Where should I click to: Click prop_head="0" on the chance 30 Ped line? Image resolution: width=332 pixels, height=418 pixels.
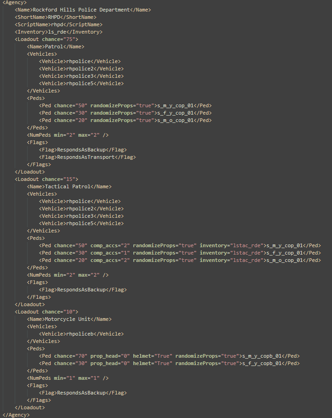click(110, 363)
